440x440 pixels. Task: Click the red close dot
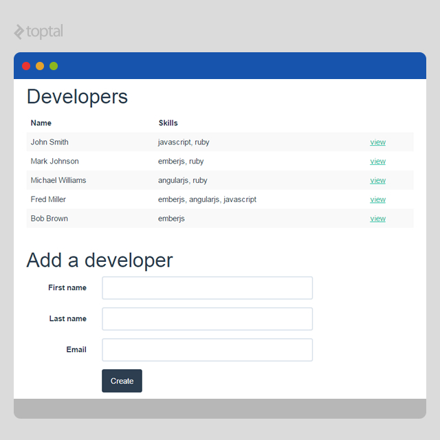coord(26,66)
